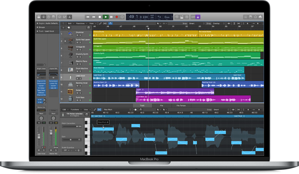Toggle Show Automation in Tracks area menu bar
Image resolution: width=299 pixels, height=174 pixels.
pos(100,23)
